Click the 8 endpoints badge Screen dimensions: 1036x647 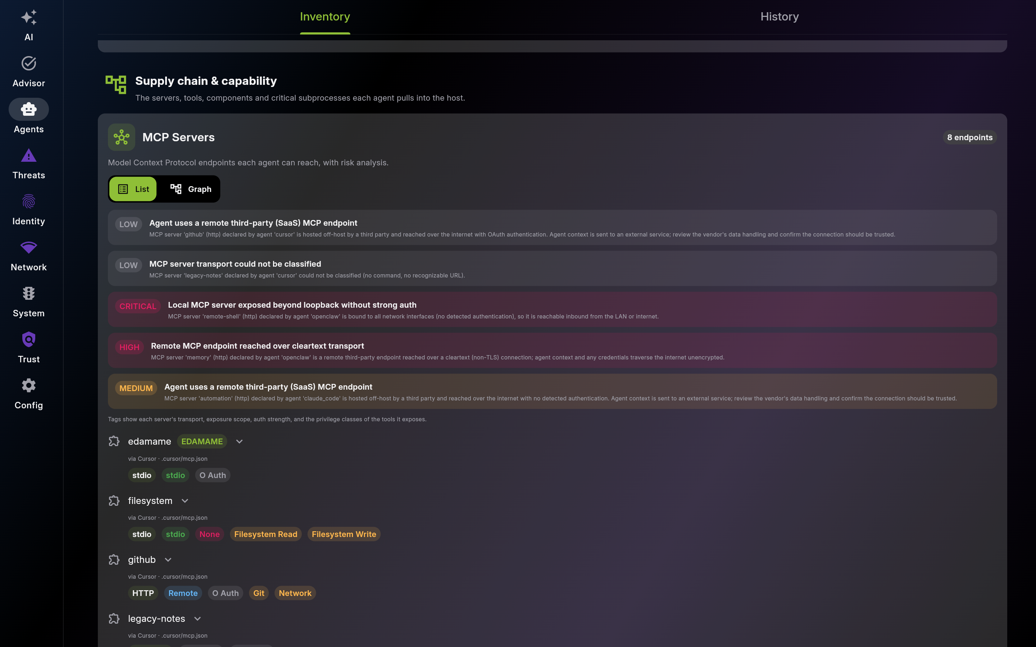pos(970,137)
